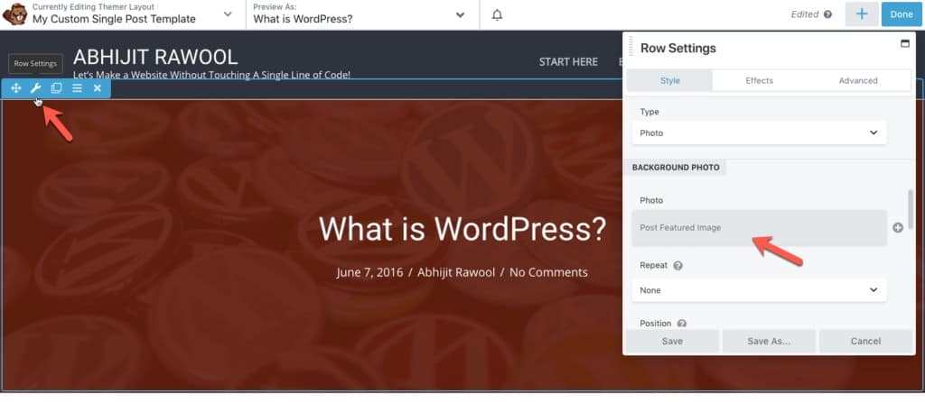Click the Edited help question icon
925x402 pixels.
[x=827, y=14]
